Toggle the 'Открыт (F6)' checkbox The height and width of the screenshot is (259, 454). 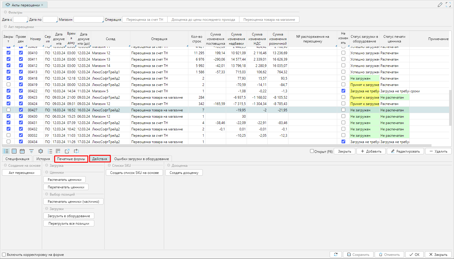pyautogui.click(x=312, y=151)
